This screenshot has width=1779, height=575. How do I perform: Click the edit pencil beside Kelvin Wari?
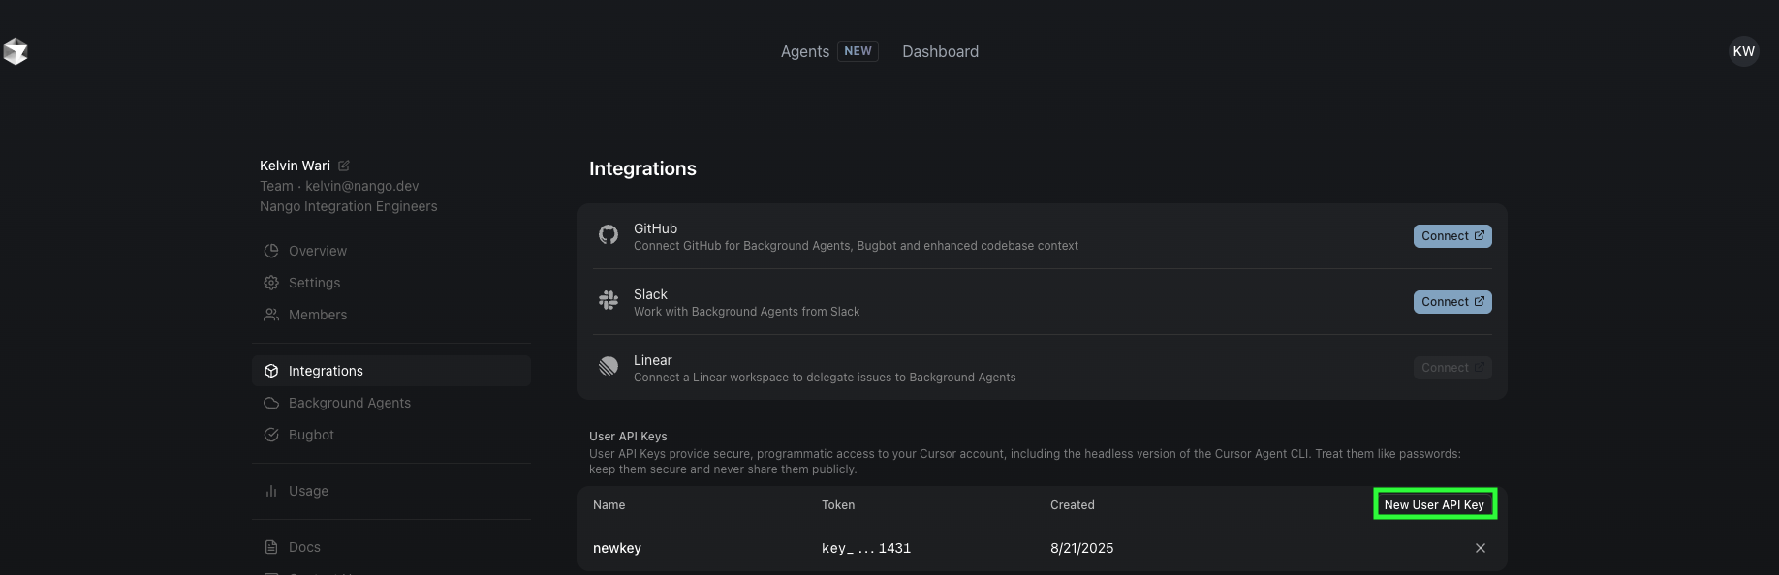pyautogui.click(x=344, y=166)
